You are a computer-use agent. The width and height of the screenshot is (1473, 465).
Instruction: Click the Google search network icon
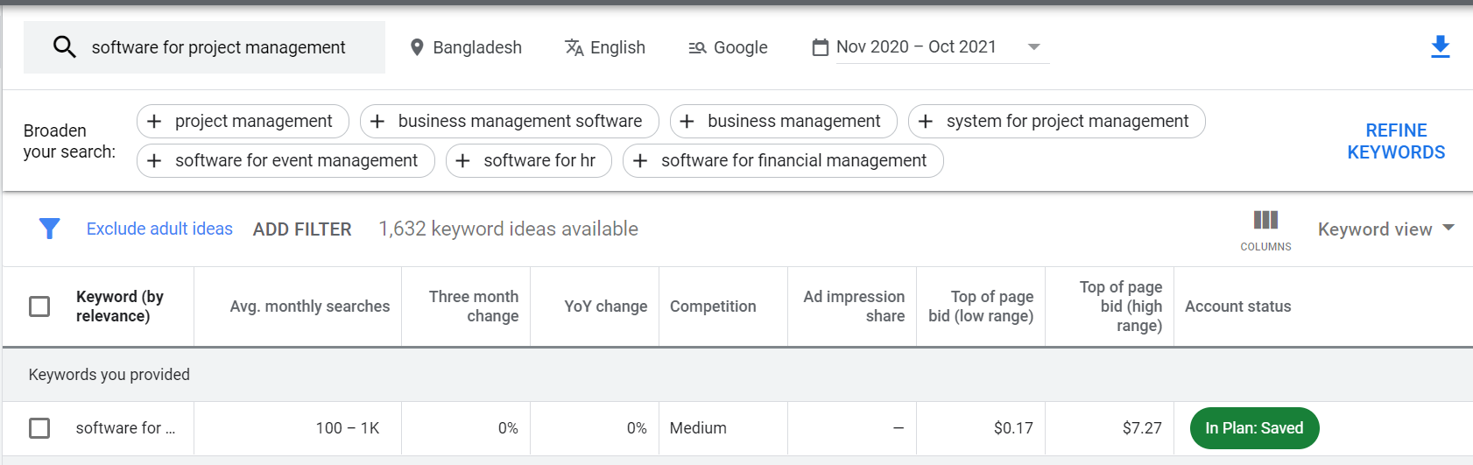coord(697,48)
